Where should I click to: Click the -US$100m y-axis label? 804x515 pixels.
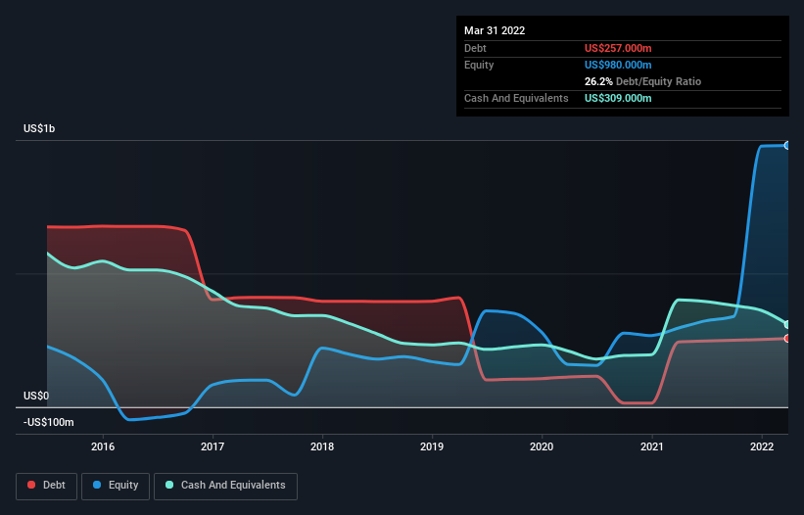click(x=49, y=422)
